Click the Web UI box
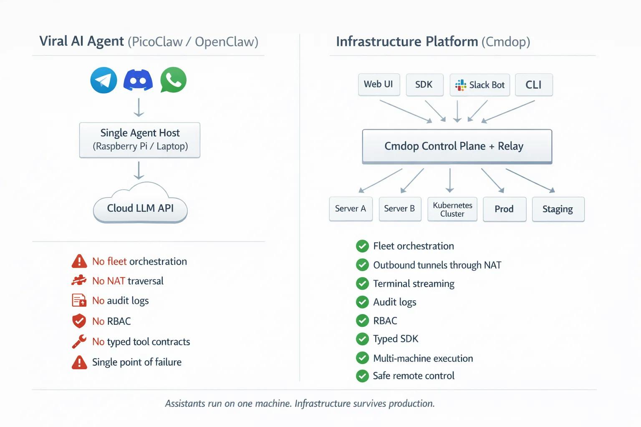Screen dimensions: 641x427 click(x=379, y=85)
